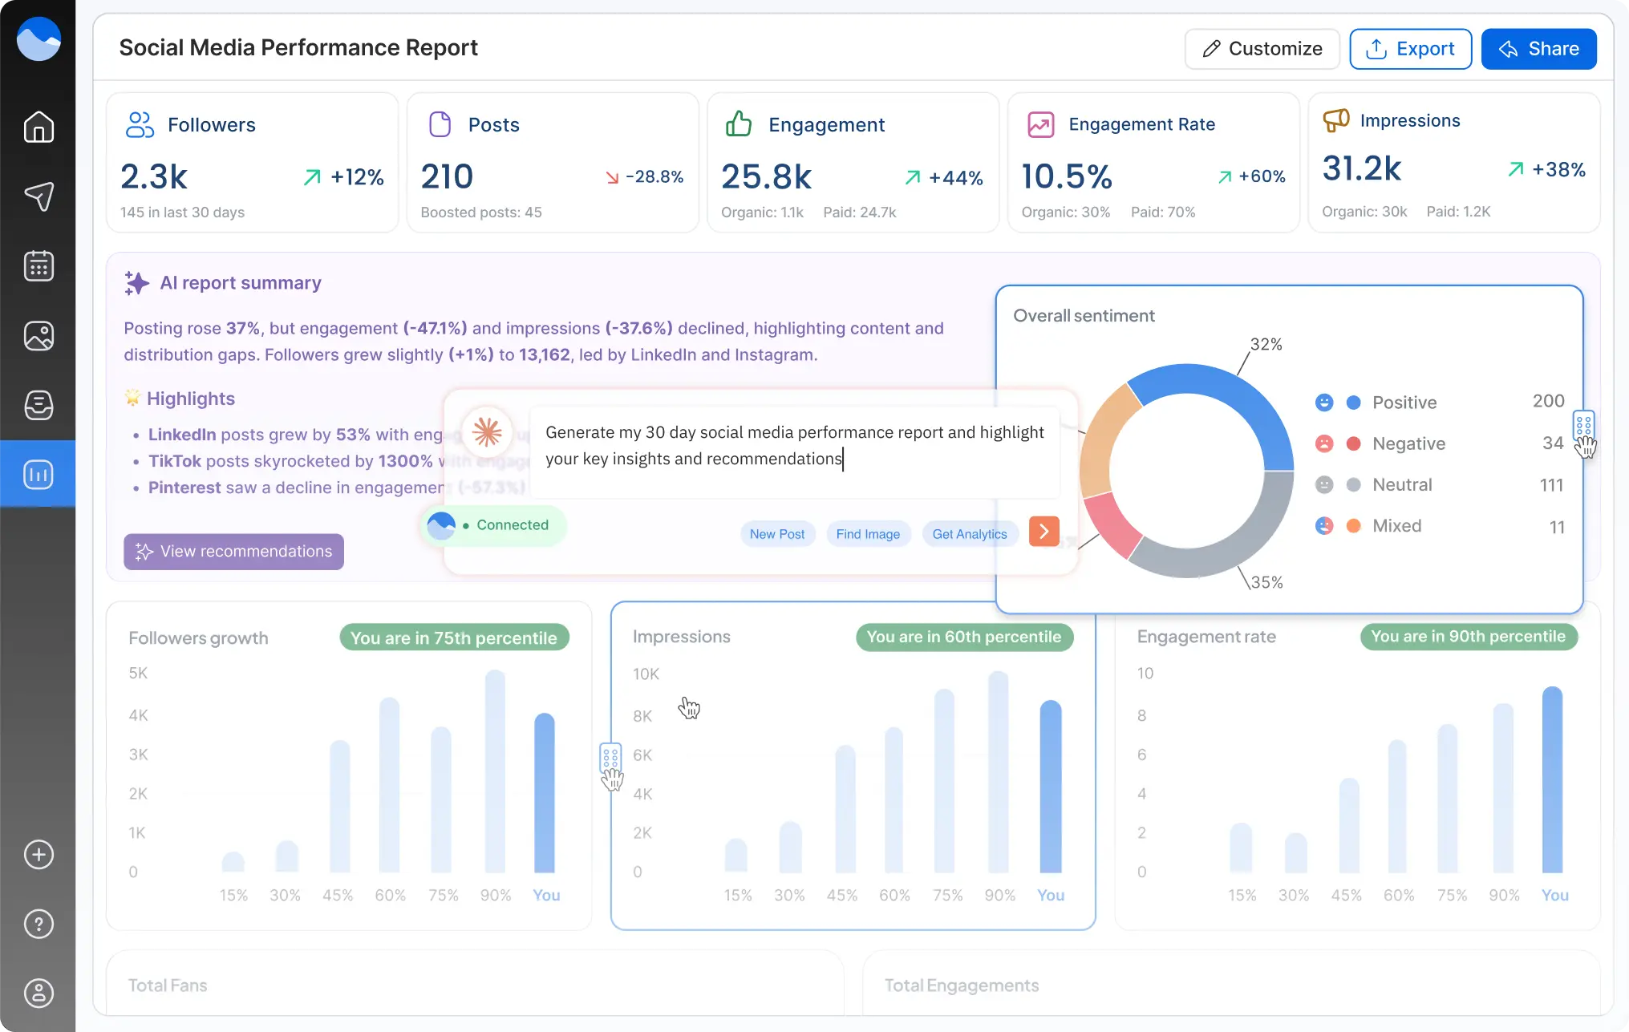Click Get Analytics in the AI prompt bar
Viewport: 1629px width, 1032px height.
point(970,533)
